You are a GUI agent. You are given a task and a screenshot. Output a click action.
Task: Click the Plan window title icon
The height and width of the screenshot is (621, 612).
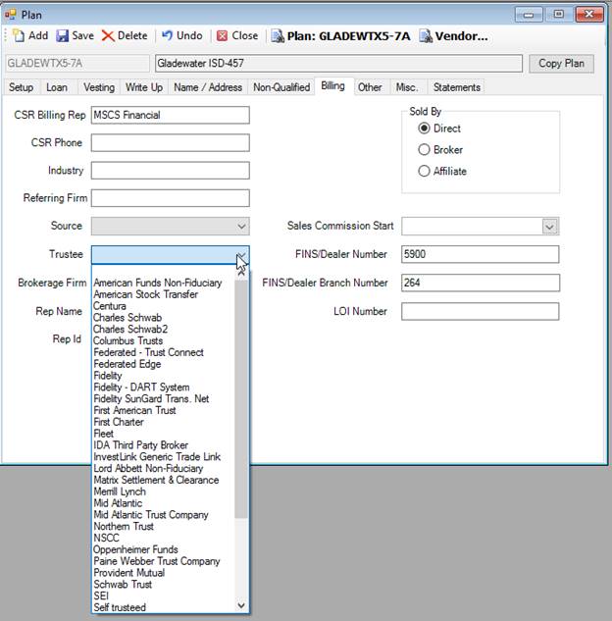coord(12,15)
